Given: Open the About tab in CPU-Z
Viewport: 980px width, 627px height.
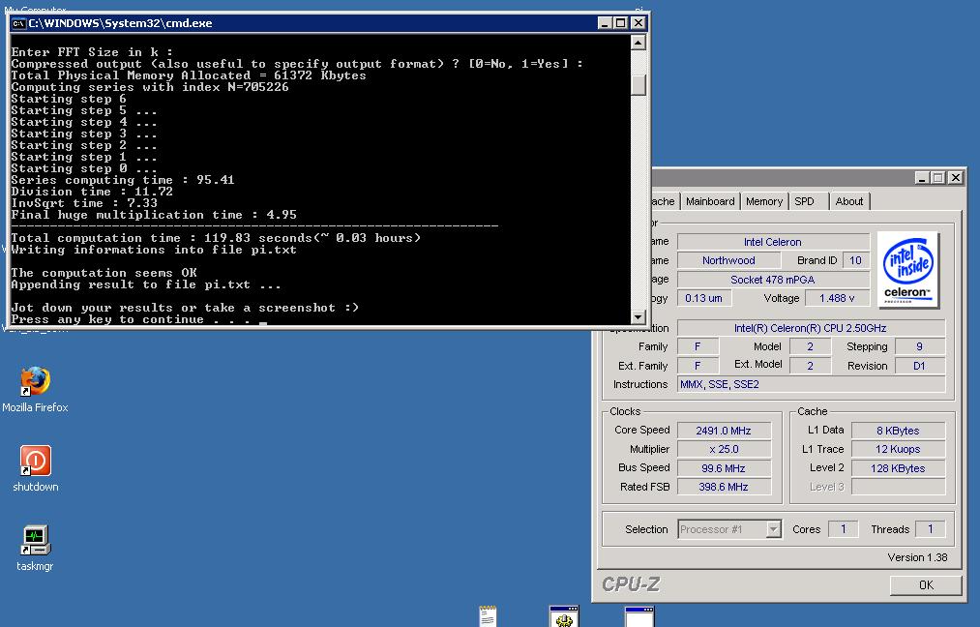Looking at the screenshot, I should pos(848,201).
